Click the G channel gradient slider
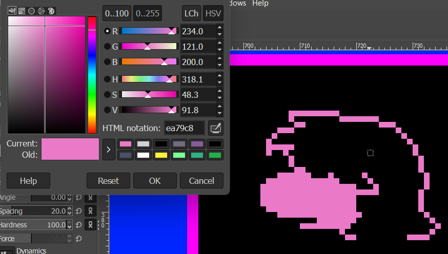The image size is (448, 254). tap(149, 47)
